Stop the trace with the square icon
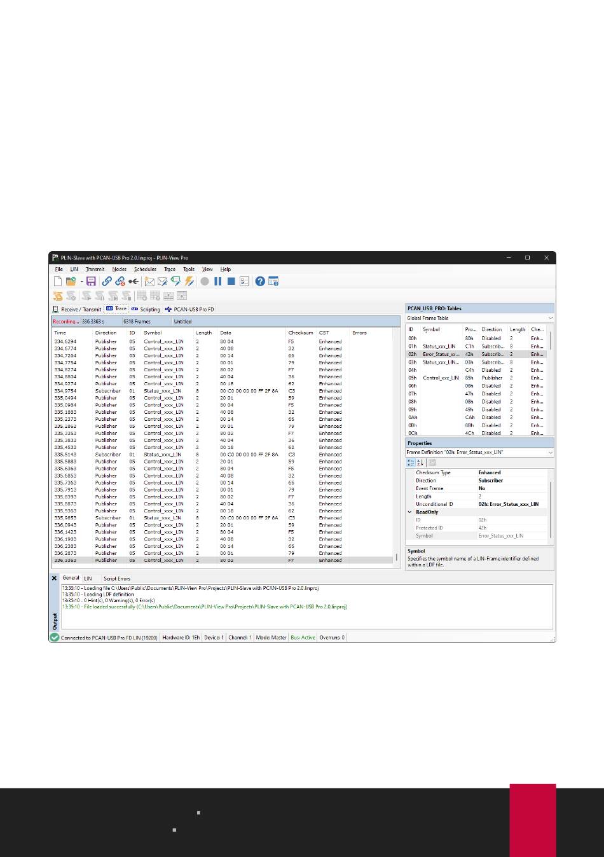This screenshot has width=604, height=857. [x=231, y=282]
